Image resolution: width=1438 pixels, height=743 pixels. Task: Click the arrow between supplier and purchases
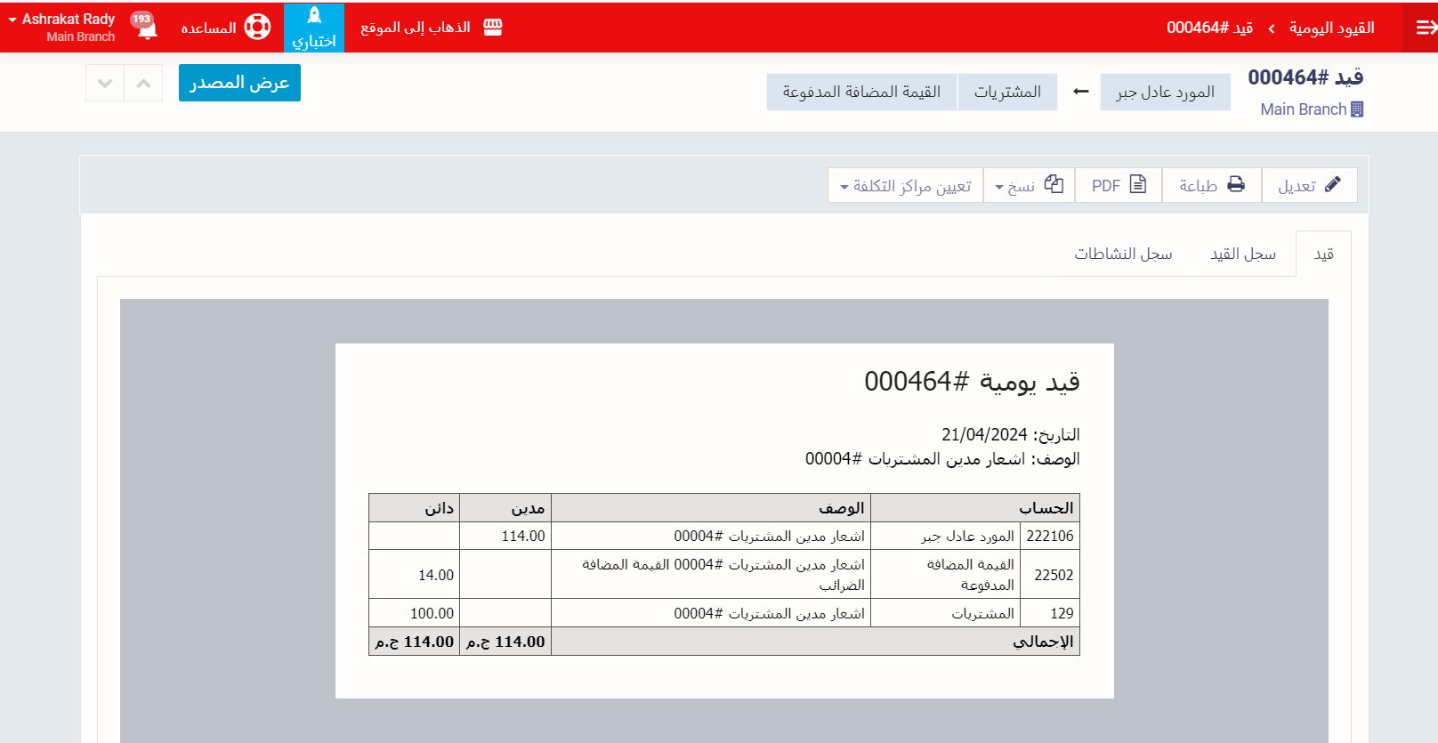coord(1081,92)
